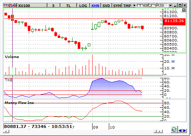Click the green refresh icon
The width and height of the screenshot is (191, 136).
(174, 129)
